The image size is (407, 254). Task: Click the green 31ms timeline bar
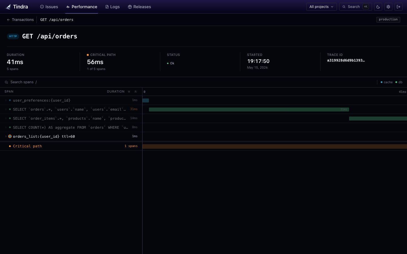[x=249, y=110]
